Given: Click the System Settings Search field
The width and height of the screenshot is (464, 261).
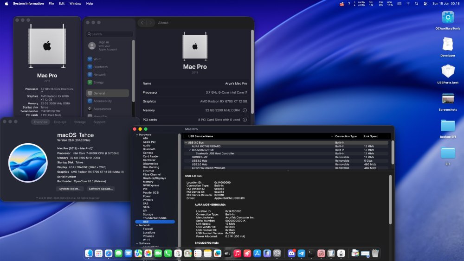Looking at the screenshot, I should [110, 34].
